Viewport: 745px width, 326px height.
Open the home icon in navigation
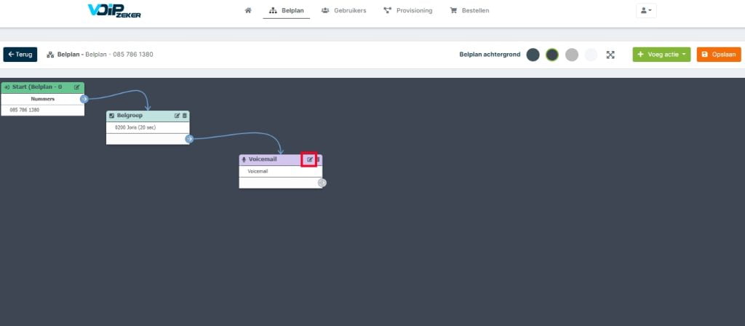point(248,10)
